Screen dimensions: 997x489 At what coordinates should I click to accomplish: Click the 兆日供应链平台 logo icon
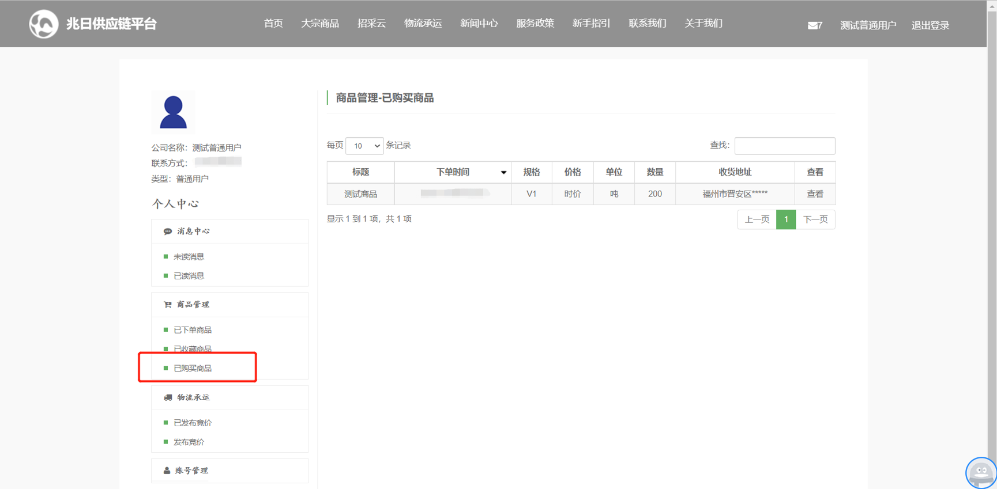tap(44, 24)
